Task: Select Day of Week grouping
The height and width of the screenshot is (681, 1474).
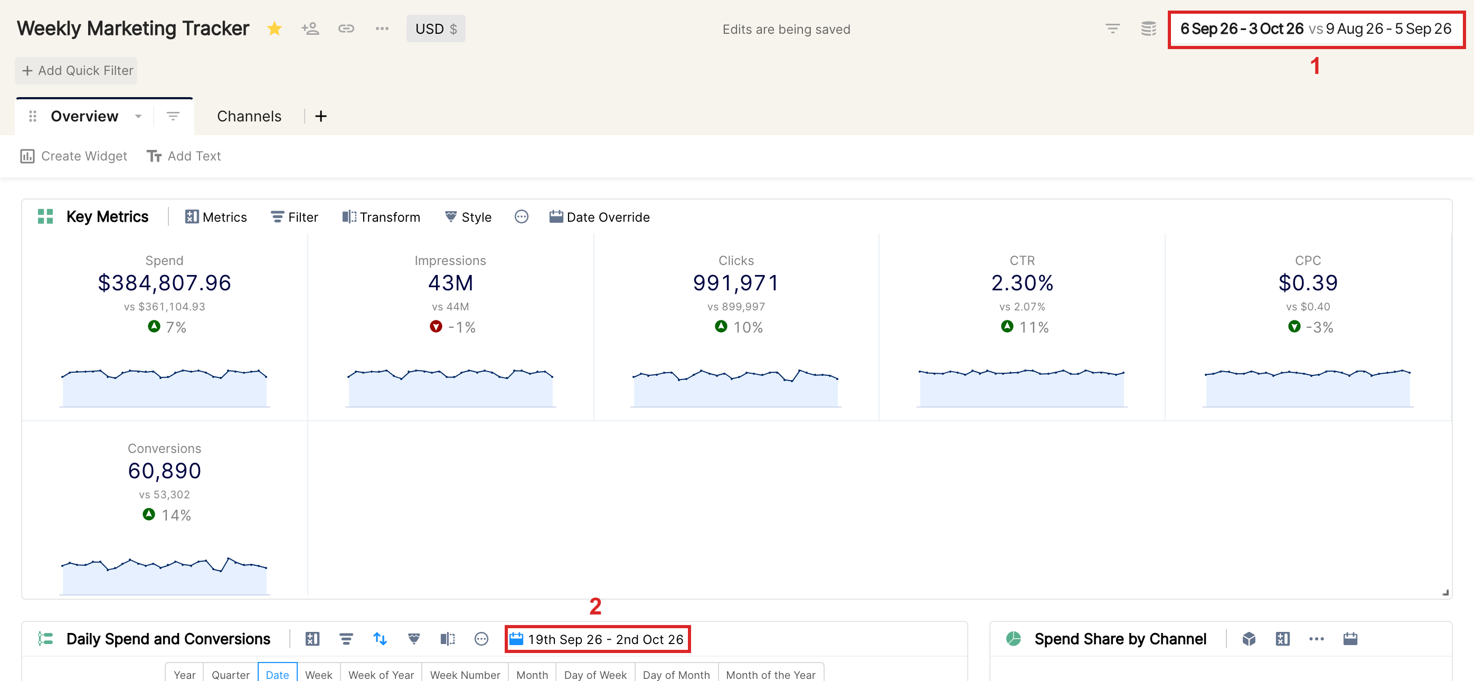Action: pos(595,674)
